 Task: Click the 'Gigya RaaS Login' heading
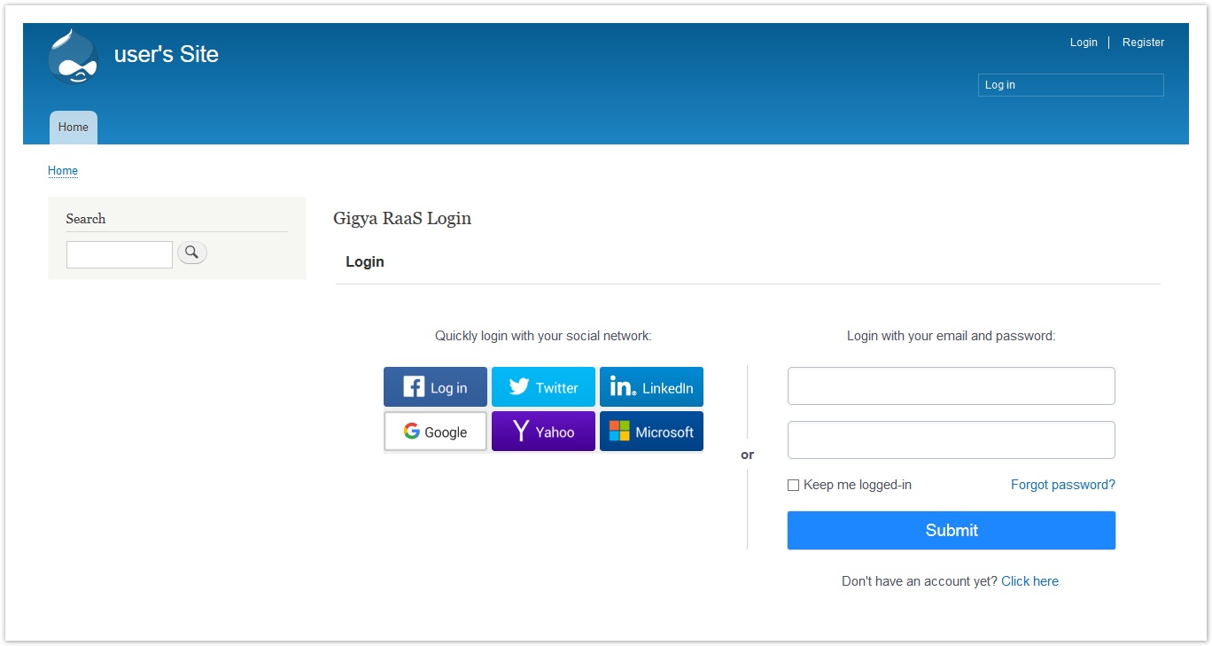402,218
